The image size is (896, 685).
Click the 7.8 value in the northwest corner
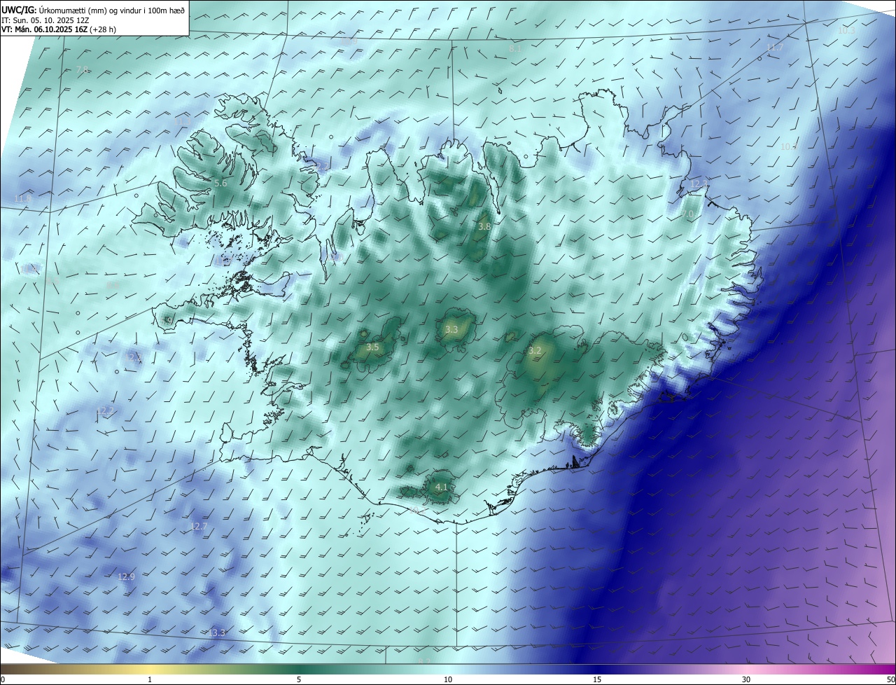pos(83,70)
